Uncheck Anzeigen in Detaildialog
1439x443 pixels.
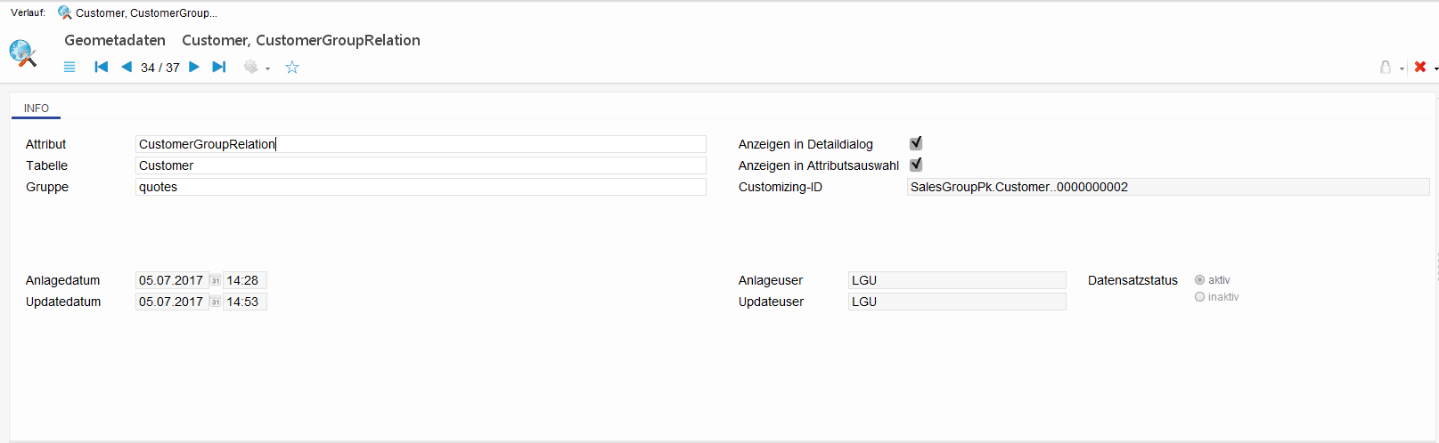point(916,143)
